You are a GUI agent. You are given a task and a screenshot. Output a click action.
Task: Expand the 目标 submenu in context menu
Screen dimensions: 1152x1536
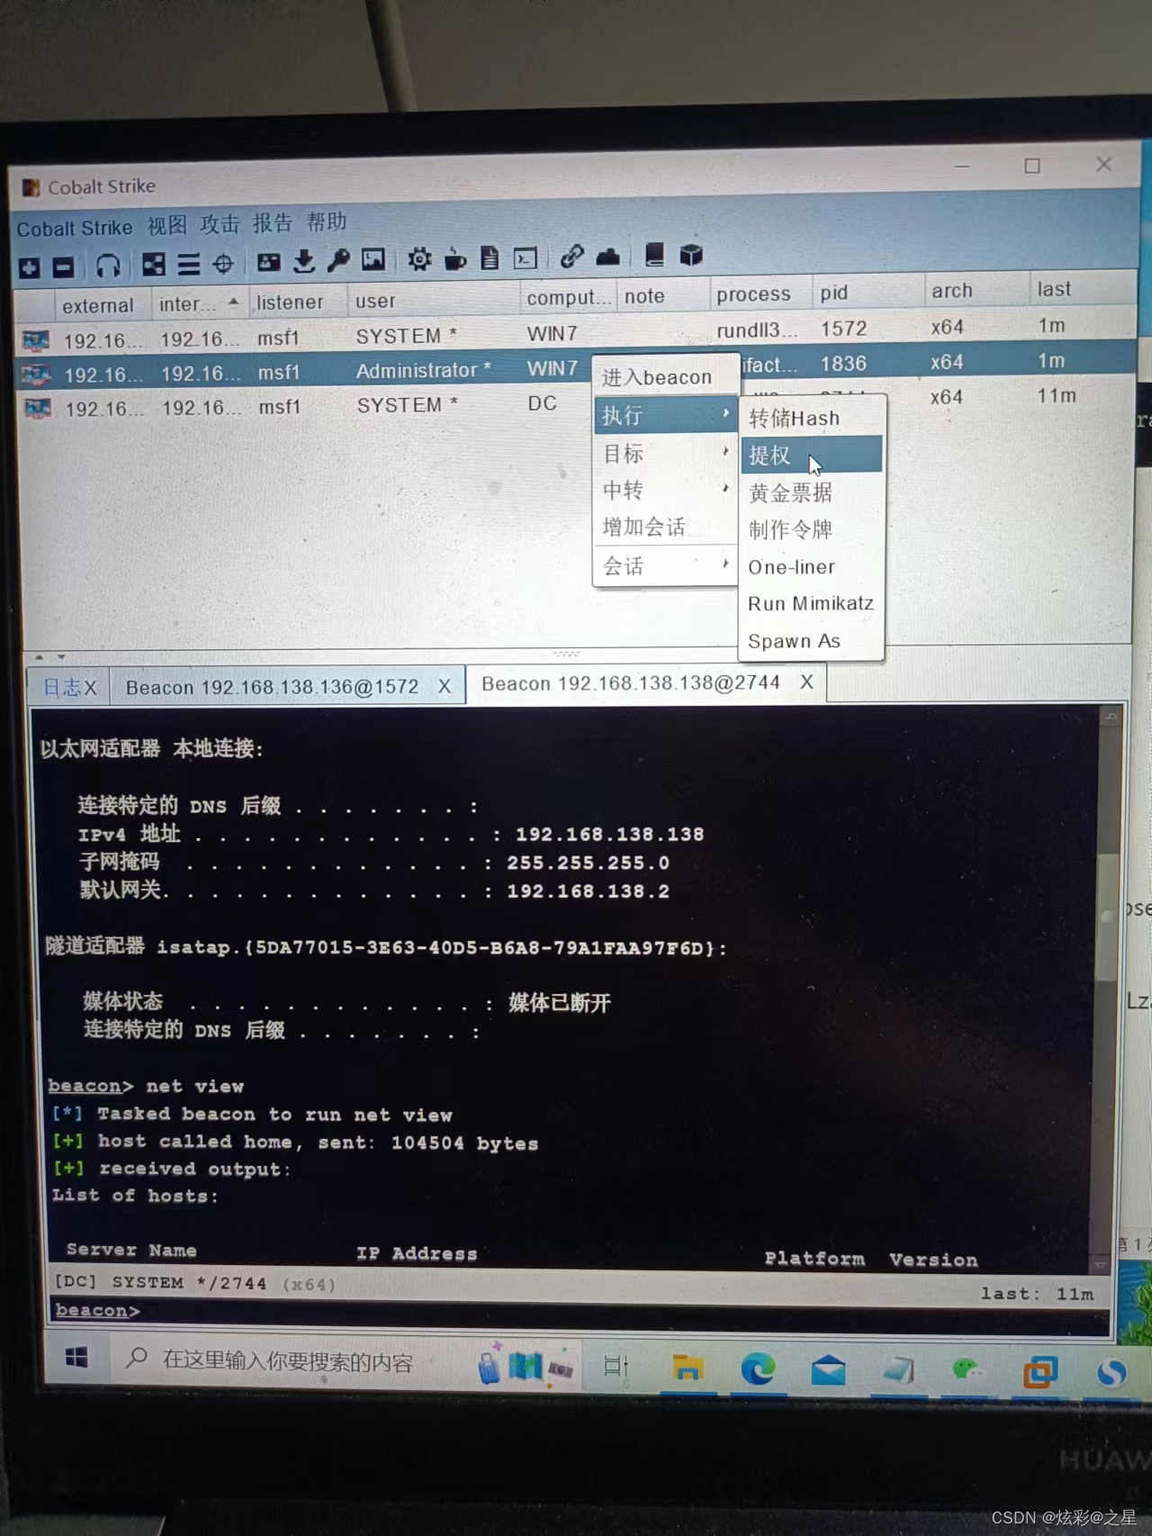pos(666,453)
